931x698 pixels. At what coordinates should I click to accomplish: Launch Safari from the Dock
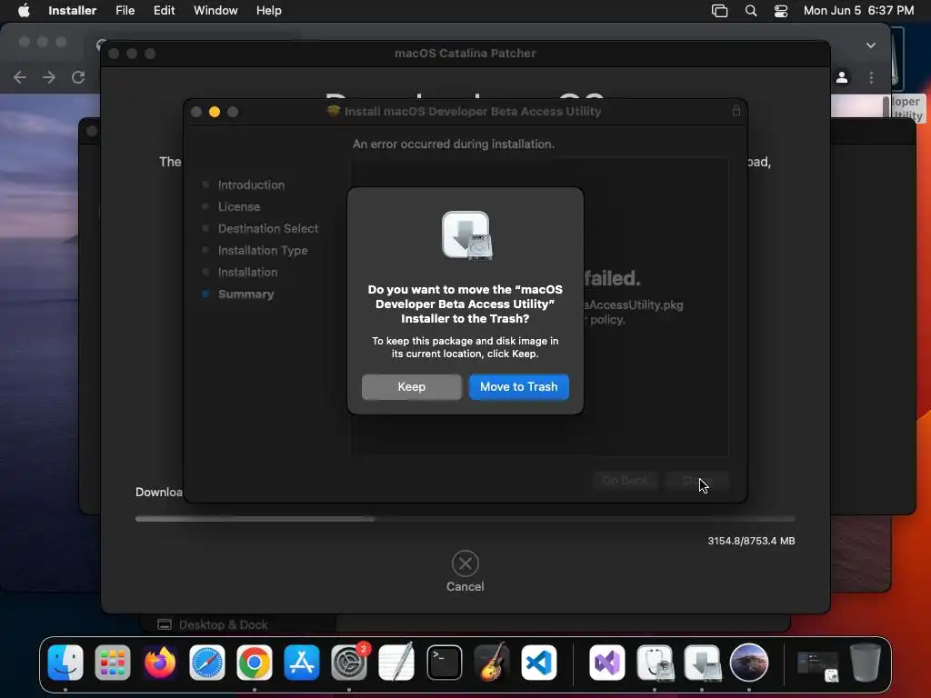(206, 663)
